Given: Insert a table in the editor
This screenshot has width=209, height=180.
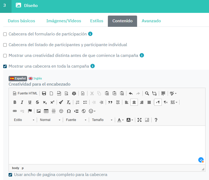Looking at the screenshot, I should 46,111.
